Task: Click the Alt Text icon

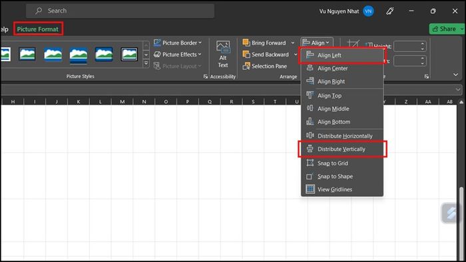Action: pos(223,55)
